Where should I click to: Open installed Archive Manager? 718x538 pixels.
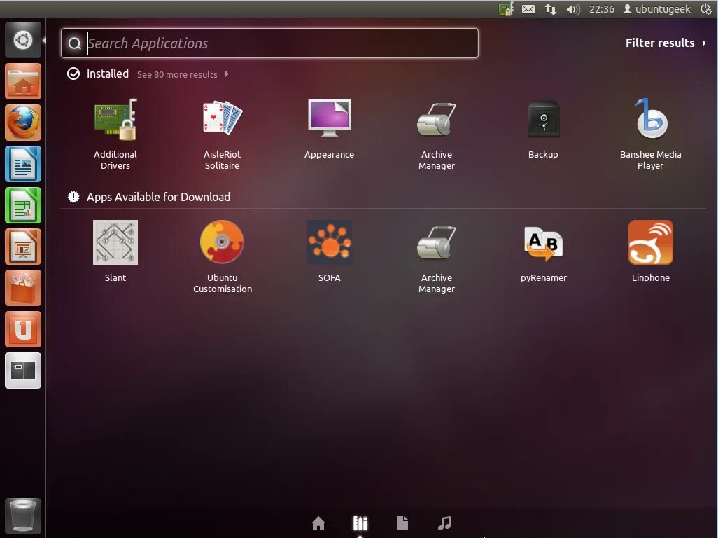(x=437, y=134)
